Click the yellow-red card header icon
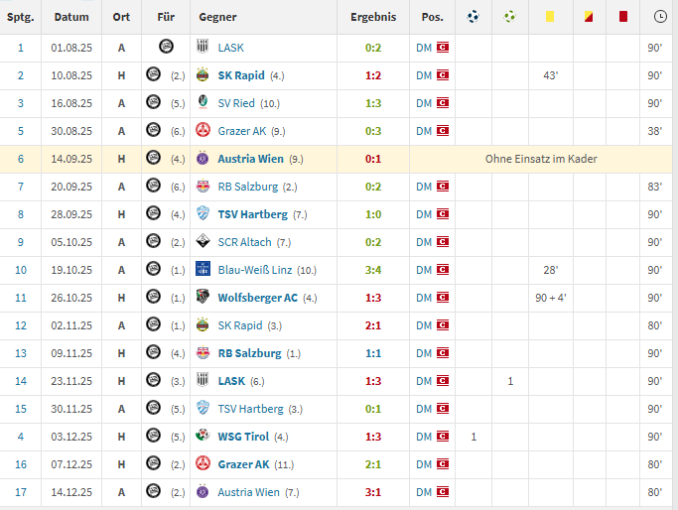This screenshot has width=678, height=510. click(x=588, y=17)
